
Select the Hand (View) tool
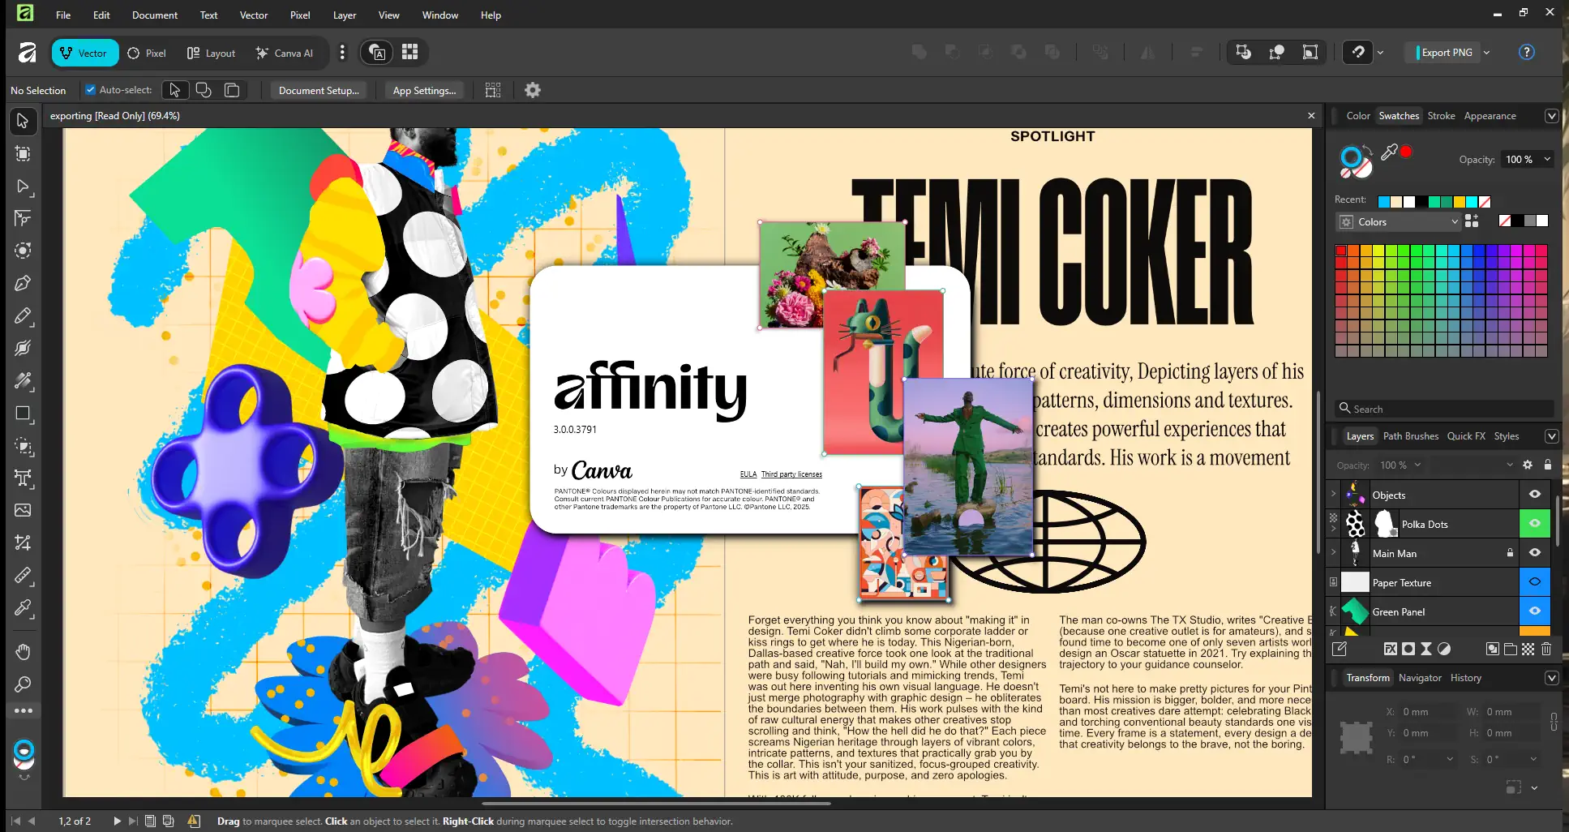click(x=23, y=652)
